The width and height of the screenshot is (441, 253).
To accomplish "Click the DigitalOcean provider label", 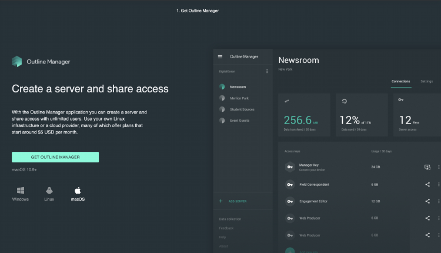I will [x=227, y=71].
